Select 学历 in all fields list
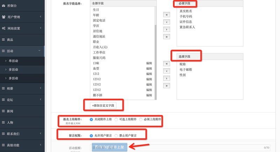Viewport: 280px width, 152px height. pyautogui.click(x=96, y=26)
